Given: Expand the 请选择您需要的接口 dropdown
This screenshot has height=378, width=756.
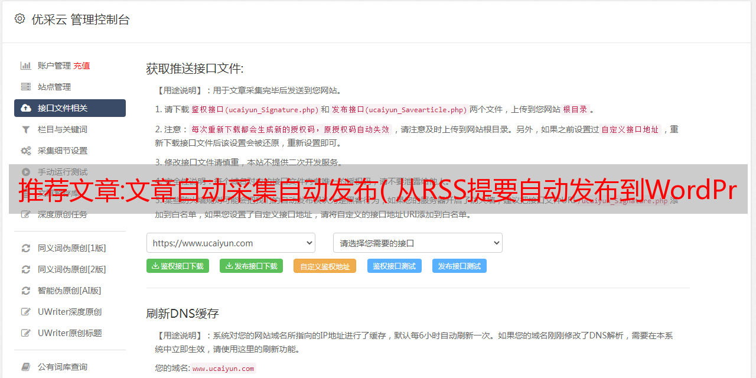Looking at the screenshot, I should [x=418, y=243].
